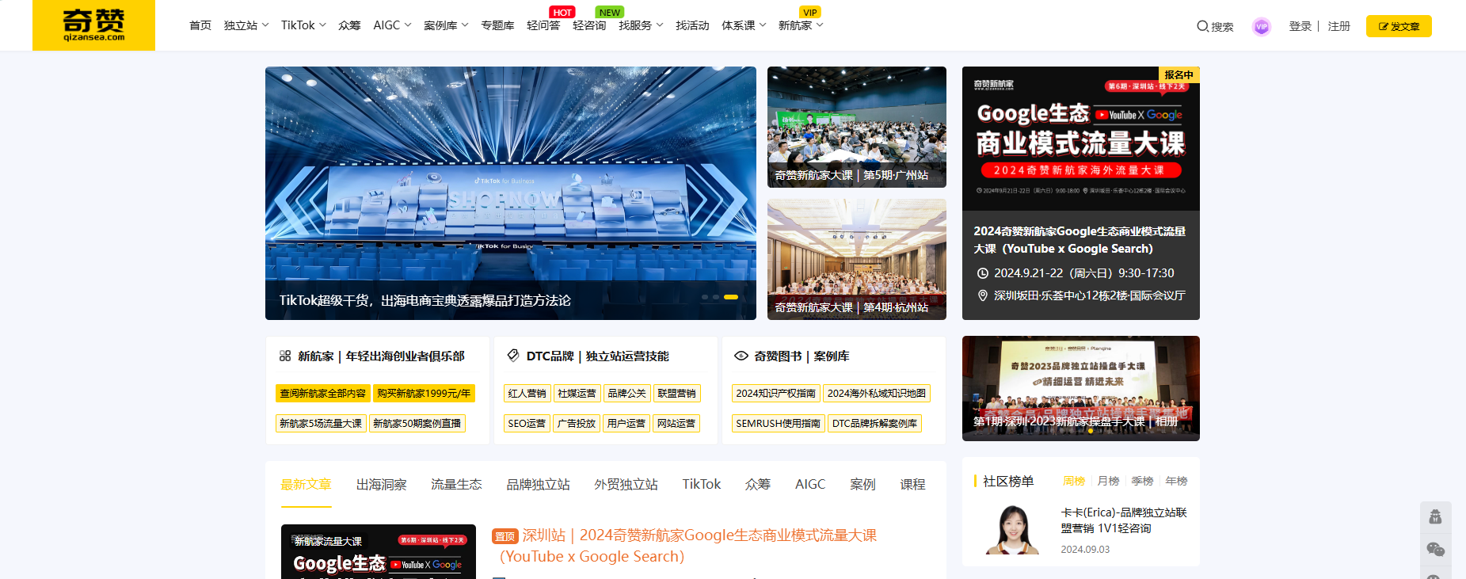Go to 首页 in the navigation

click(200, 25)
